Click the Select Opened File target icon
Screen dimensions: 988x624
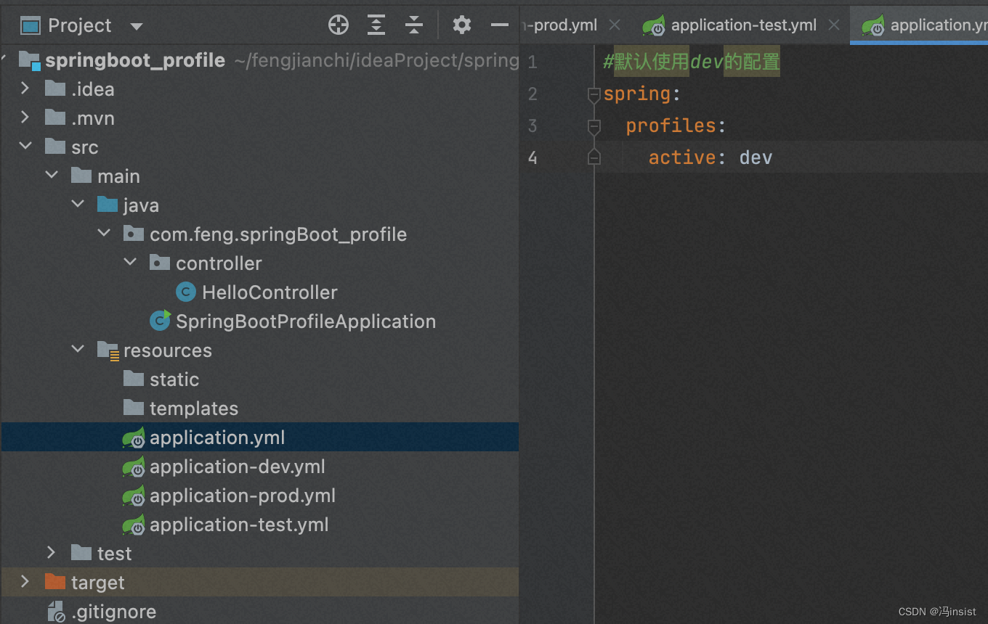(339, 25)
